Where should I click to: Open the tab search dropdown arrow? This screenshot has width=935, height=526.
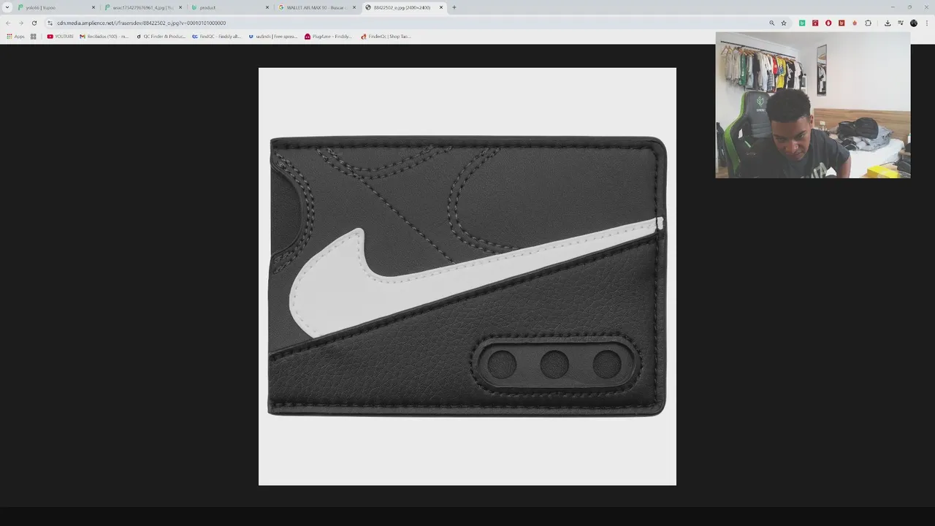(7, 7)
